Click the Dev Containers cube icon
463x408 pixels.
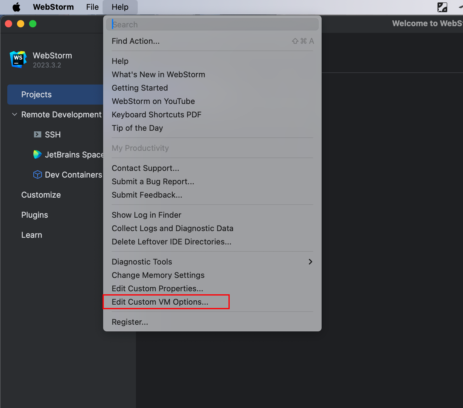[37, 175]
